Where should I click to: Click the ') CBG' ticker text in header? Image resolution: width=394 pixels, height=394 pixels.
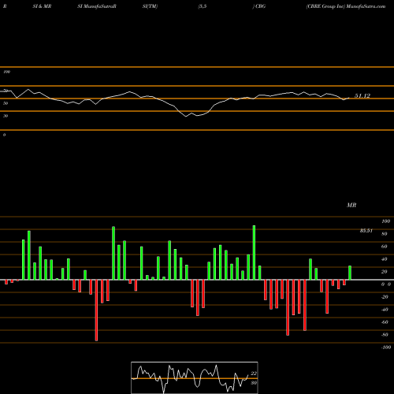click(x=259, y=6)
